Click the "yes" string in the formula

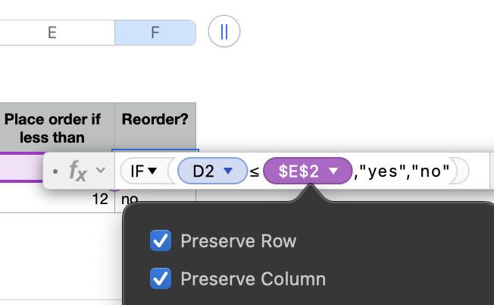click(382, 172)
